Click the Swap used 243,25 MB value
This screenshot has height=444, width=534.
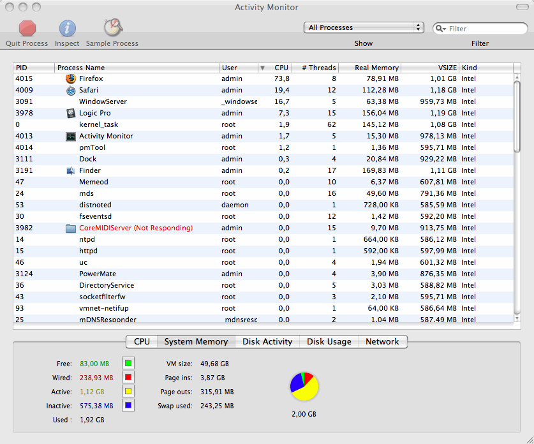(x=217, y=406)
